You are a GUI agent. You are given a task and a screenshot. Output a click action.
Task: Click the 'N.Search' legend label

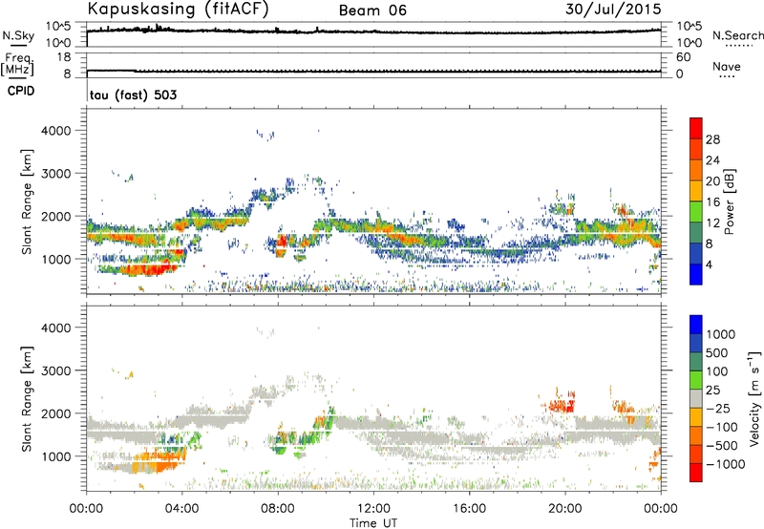click(x=737, y=35)
